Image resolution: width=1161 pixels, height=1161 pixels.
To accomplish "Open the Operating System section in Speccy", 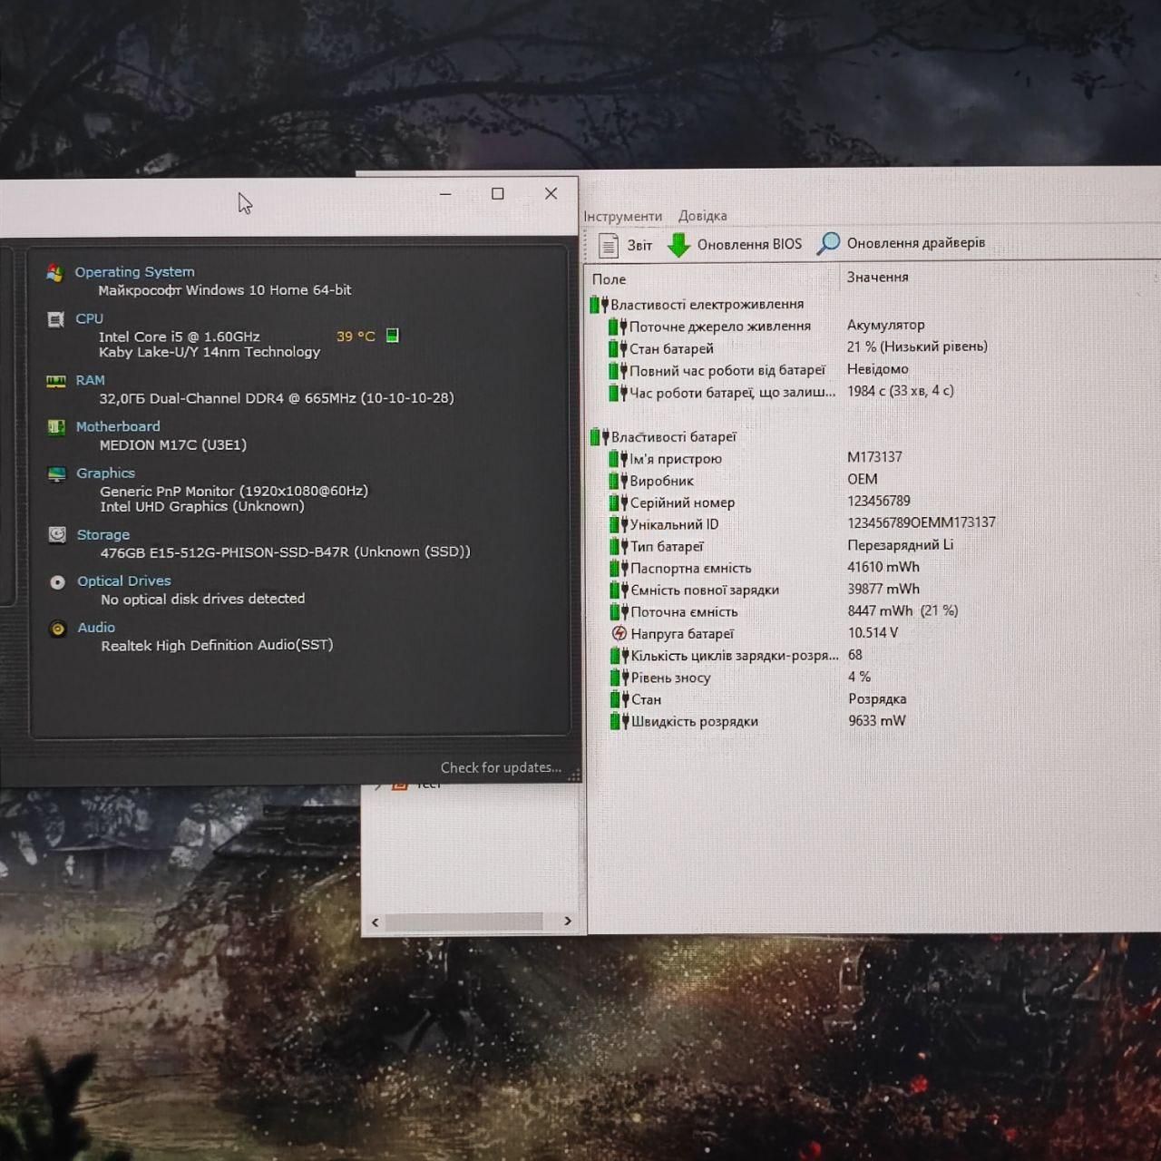I will [x=134, y=271].
